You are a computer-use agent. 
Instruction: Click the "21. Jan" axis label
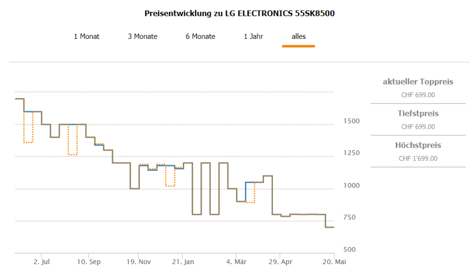tap(183, 262)
